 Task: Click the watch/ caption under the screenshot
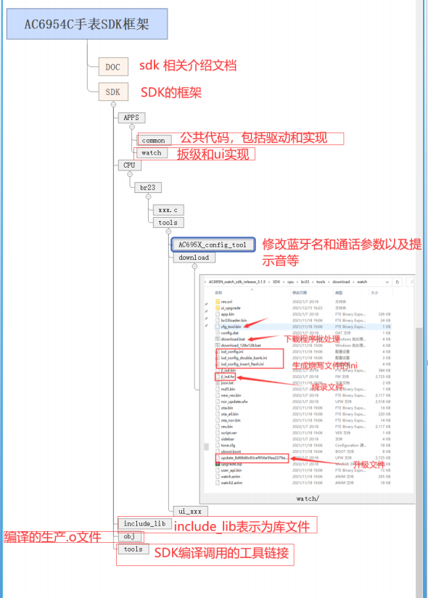308,499
